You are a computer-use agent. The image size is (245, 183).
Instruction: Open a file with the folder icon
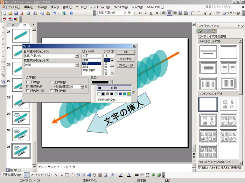pyautogui.click(x=10, y=13)
